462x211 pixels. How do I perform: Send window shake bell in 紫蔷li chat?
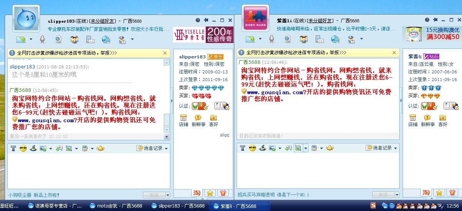(x=330, y=148)
